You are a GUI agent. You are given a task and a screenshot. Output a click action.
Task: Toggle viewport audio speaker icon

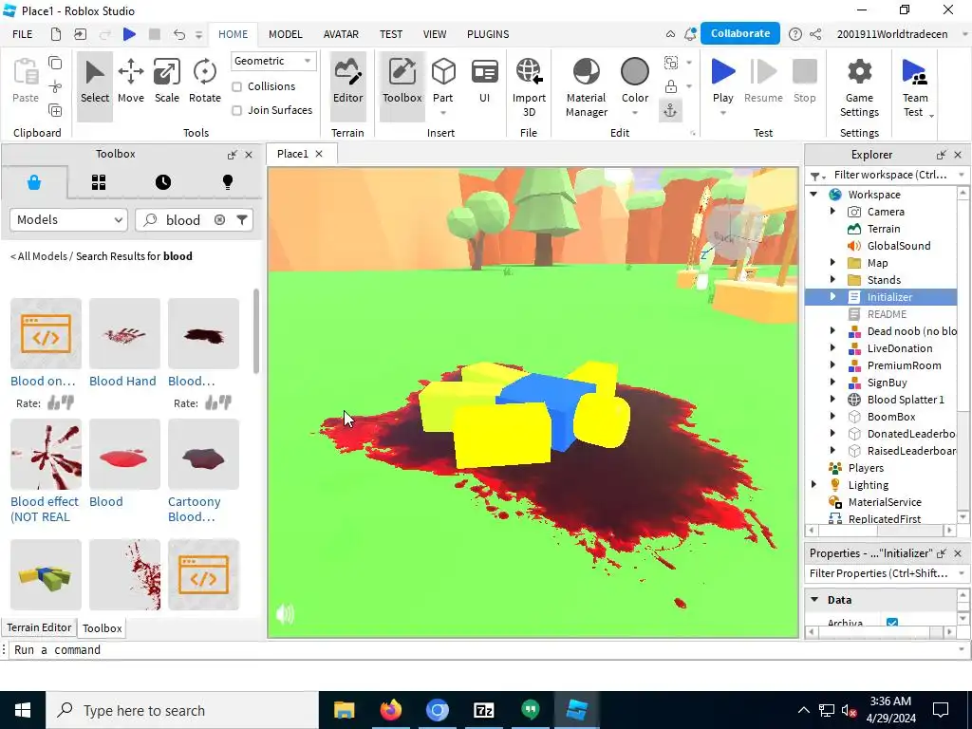point(285,614)
